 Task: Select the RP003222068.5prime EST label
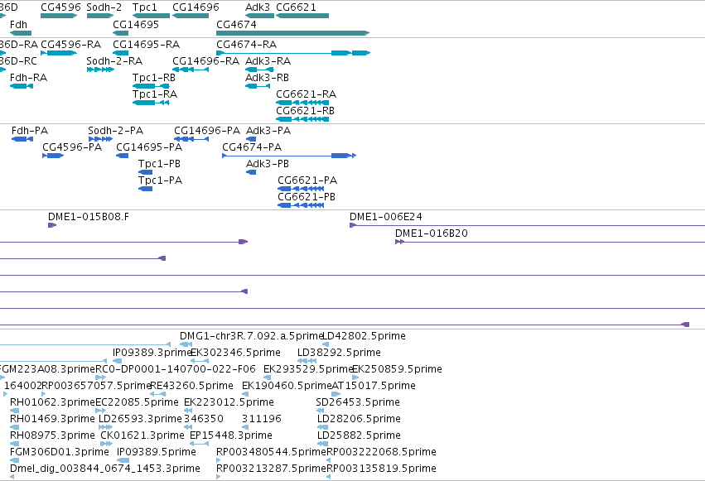coord(381,452)
